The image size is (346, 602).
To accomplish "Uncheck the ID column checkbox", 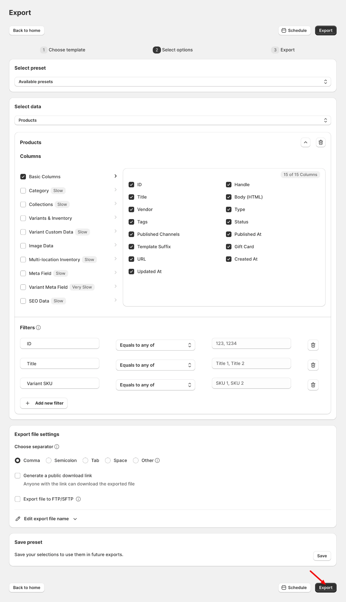I will [x=132, y=185].
